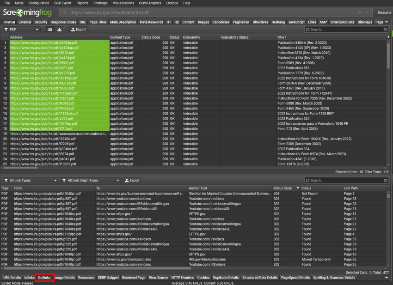Switch to the Canonicals tab
Image resolution: width=393 pixels, height=285 pixels.
(221, 22)
